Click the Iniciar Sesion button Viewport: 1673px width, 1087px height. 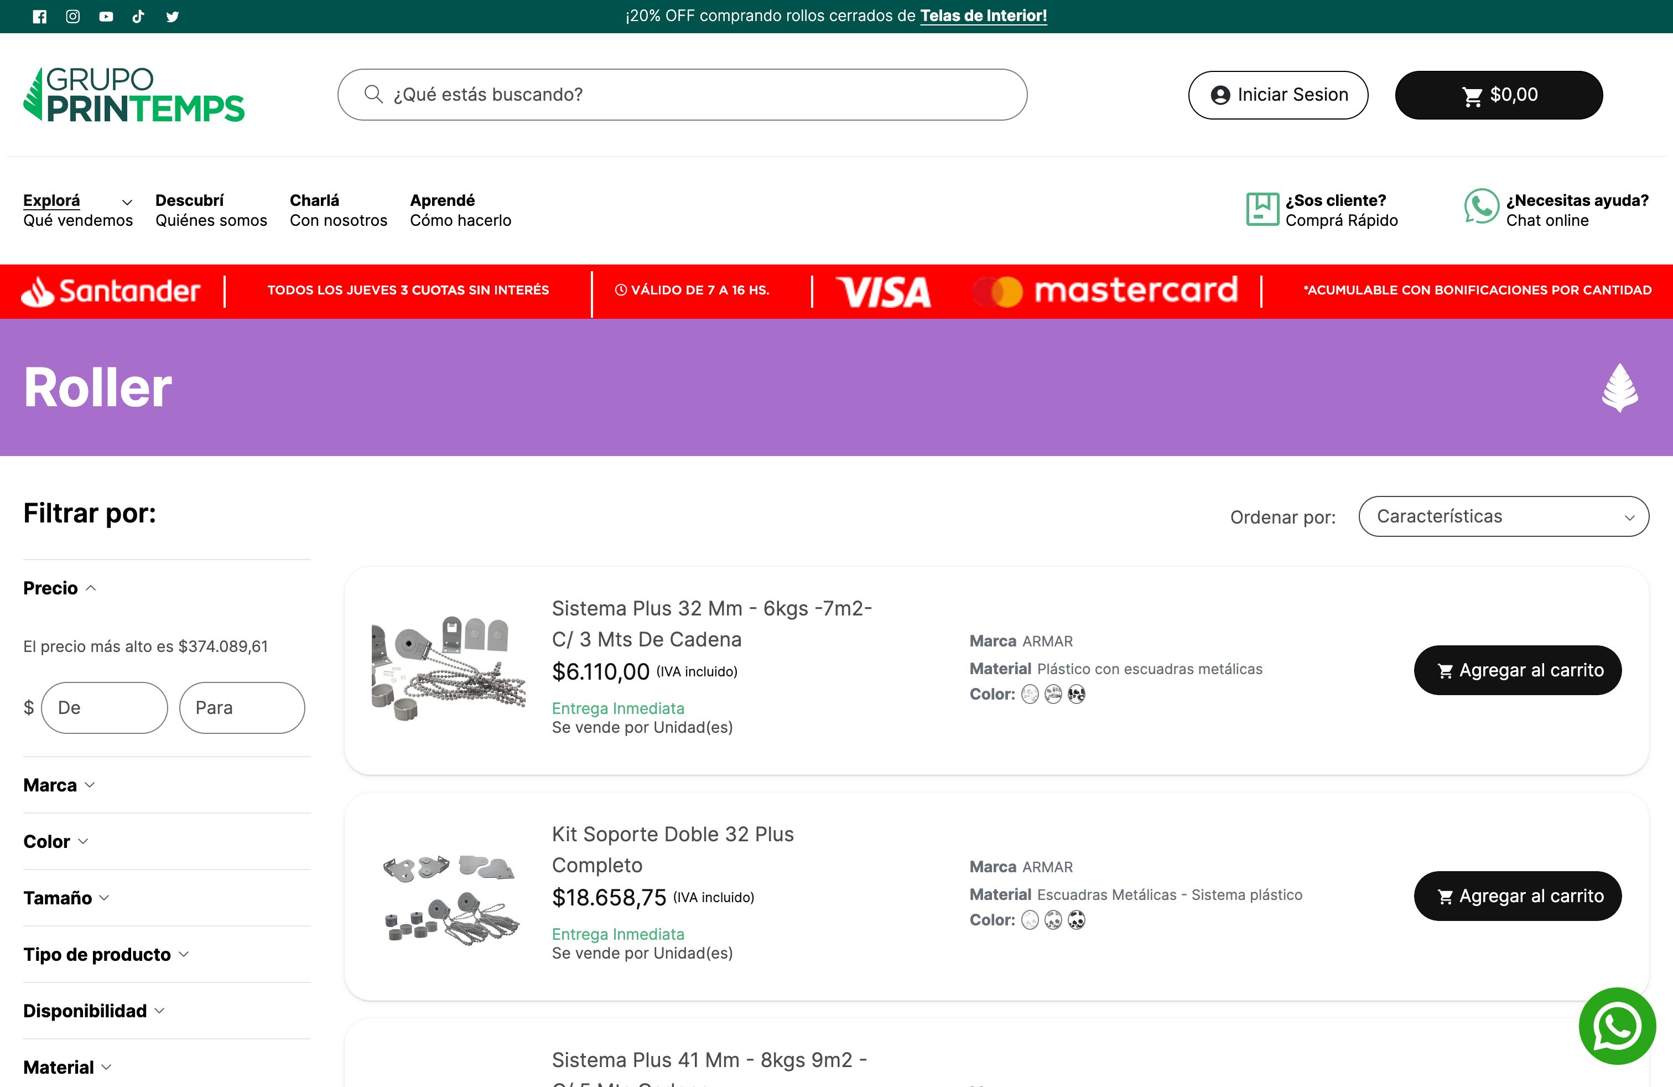coord(1278,95)
